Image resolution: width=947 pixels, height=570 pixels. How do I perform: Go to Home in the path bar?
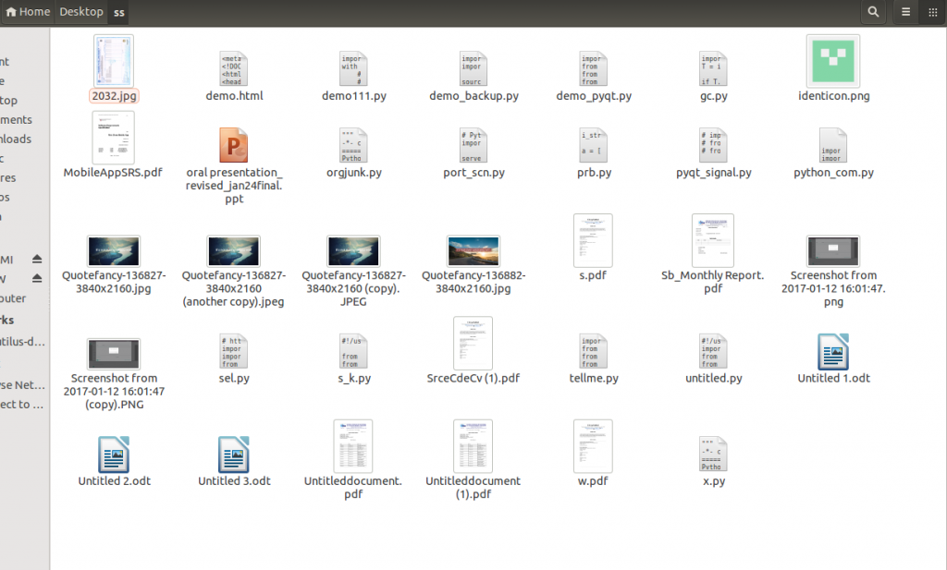(x=28, y=11)
